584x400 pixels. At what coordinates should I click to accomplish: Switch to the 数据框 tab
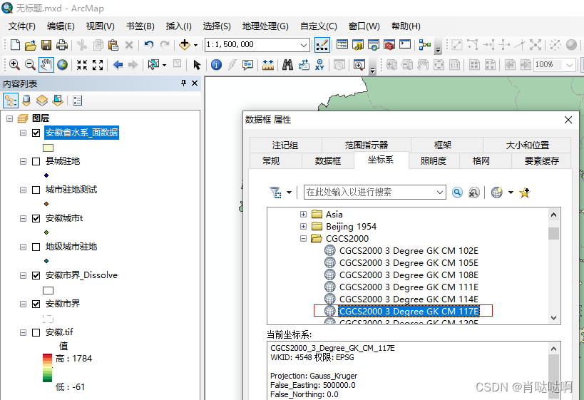tap(328, 161)
